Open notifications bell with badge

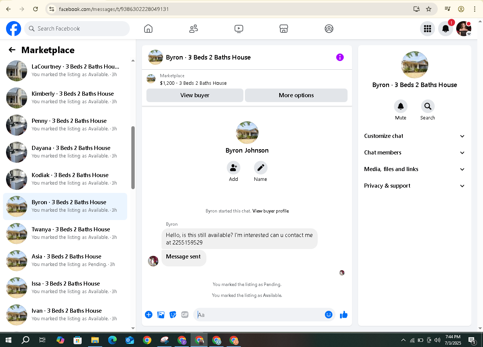[446, 29]
